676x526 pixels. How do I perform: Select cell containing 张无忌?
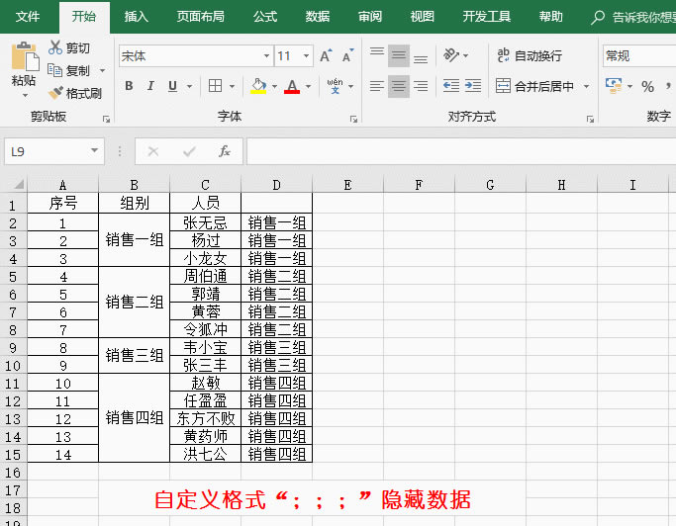205,222
